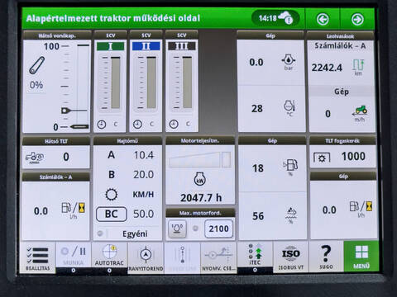Tap the 1000 PTO speed value
The width and height of the screenshot is (397, 297).
353,157
